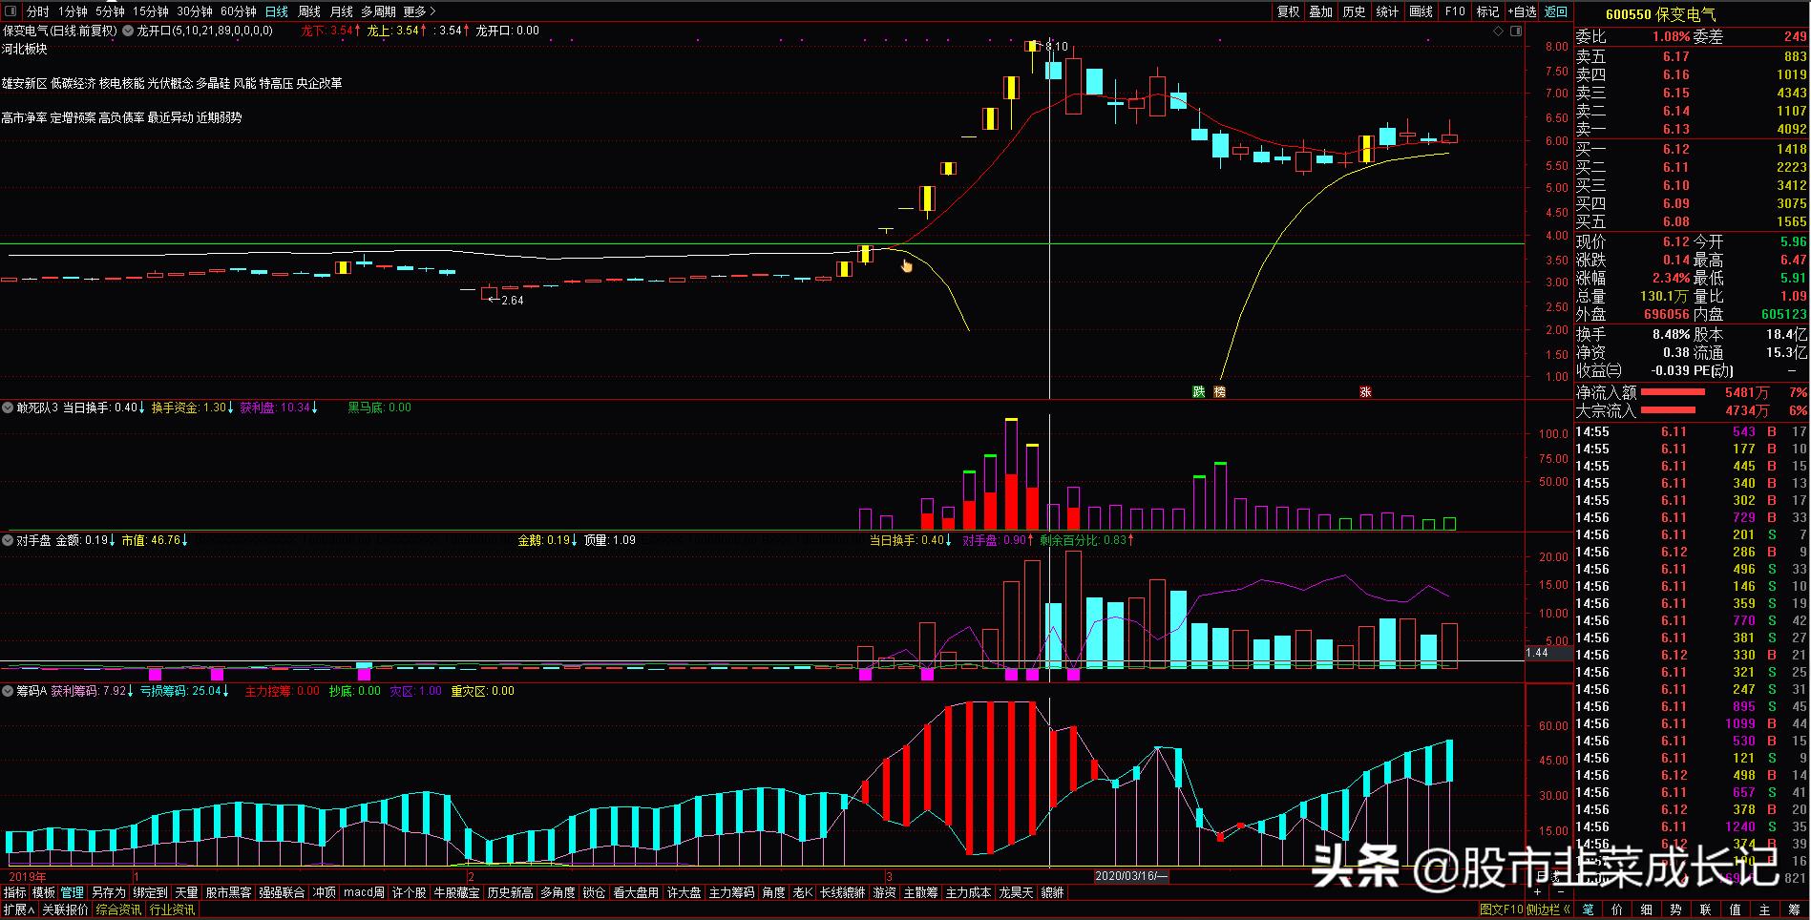Open the 行业资讯 tab
Image resolution: width=1811 pixels, height=920 pixels.
pyautogui.click(x=172, y=910)
